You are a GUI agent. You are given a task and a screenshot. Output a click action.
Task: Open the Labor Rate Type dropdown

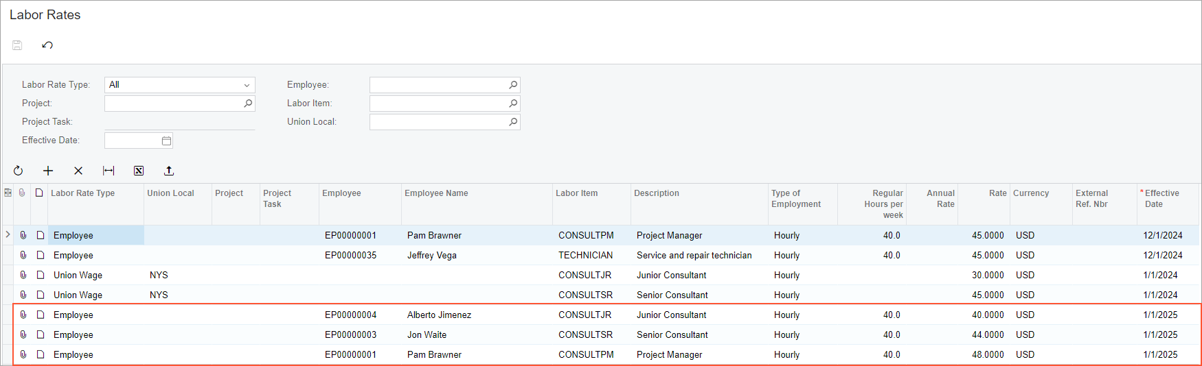click(x=247, y=85)
